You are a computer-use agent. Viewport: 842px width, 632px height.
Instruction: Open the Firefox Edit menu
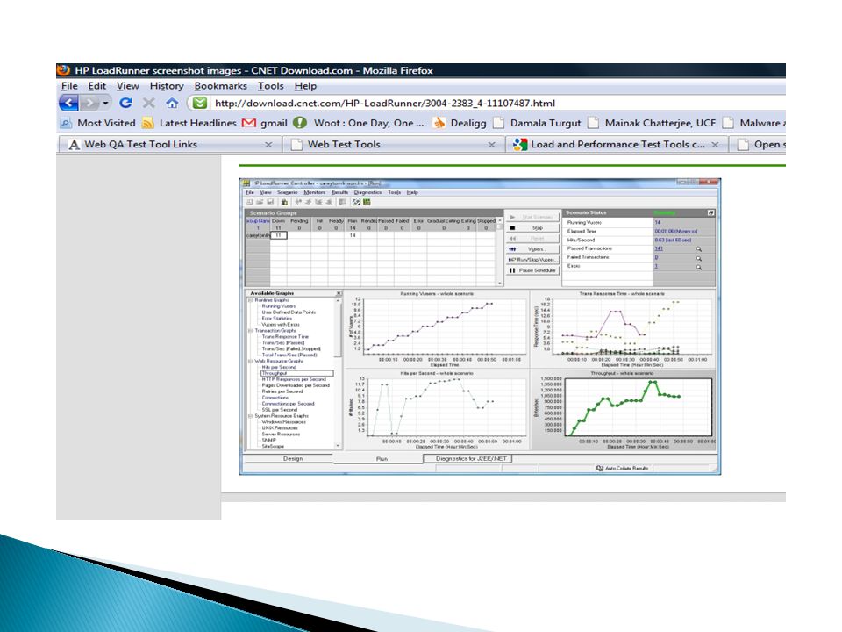[x=97, y=86]
